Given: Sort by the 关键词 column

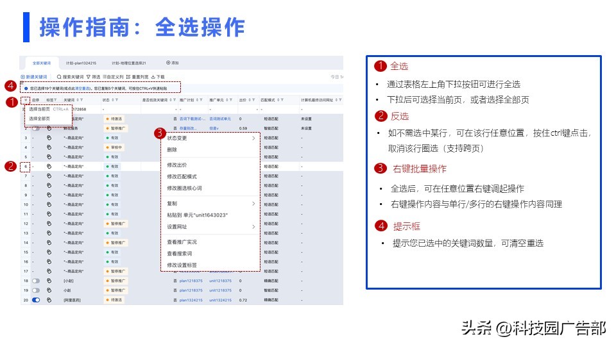Looking at the screenshot, I should pyautogui.click(x=78, y=100).
